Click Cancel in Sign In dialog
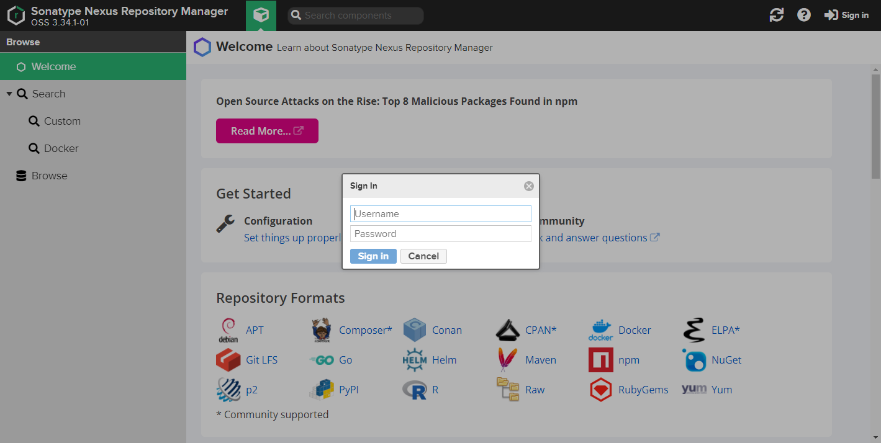 coord(423,256)
